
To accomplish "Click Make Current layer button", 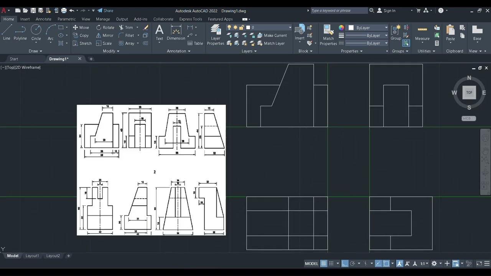I will click(272, 35).
